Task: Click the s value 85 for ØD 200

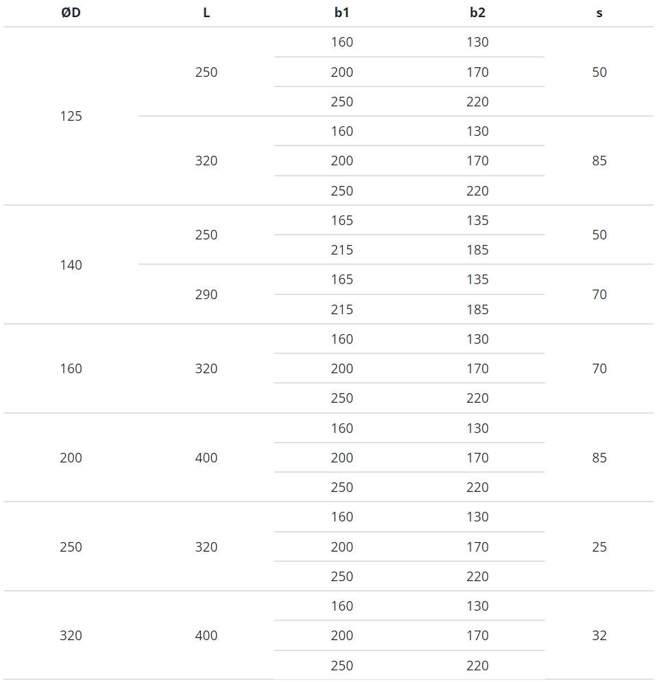Action: pyautogui.click(x=599, y=458)
